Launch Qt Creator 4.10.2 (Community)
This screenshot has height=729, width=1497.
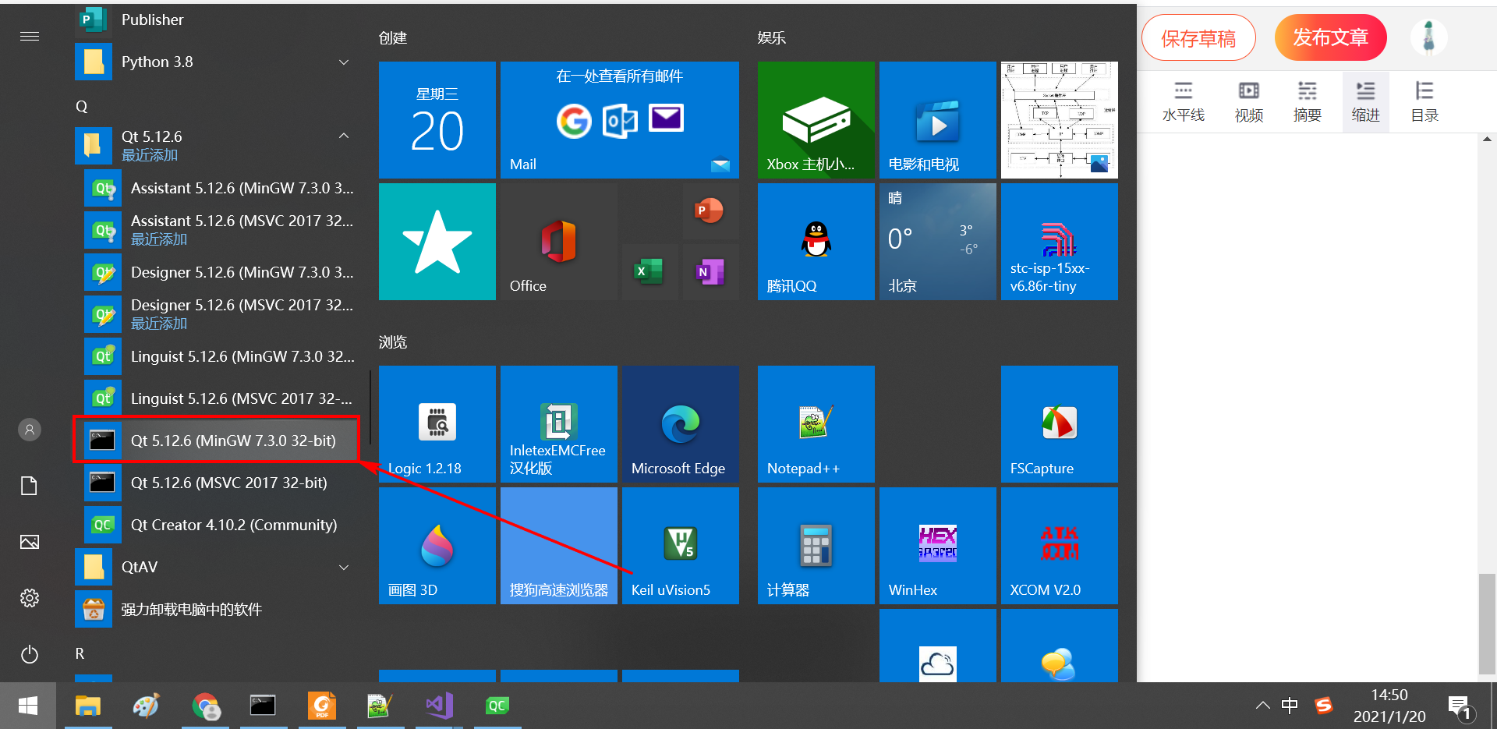click(x=216, y=525)
